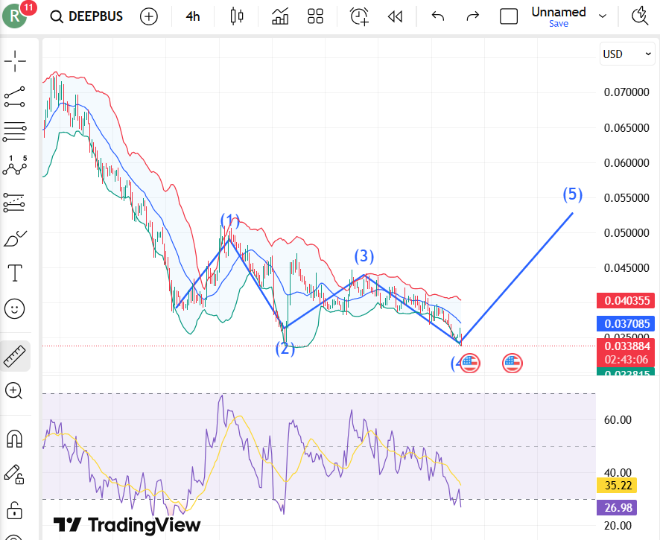Image resolution: width=660 pixels, height=540 pixels.
Task: Open symbol search for DEEPBUS
Action: tap(86, 16)
